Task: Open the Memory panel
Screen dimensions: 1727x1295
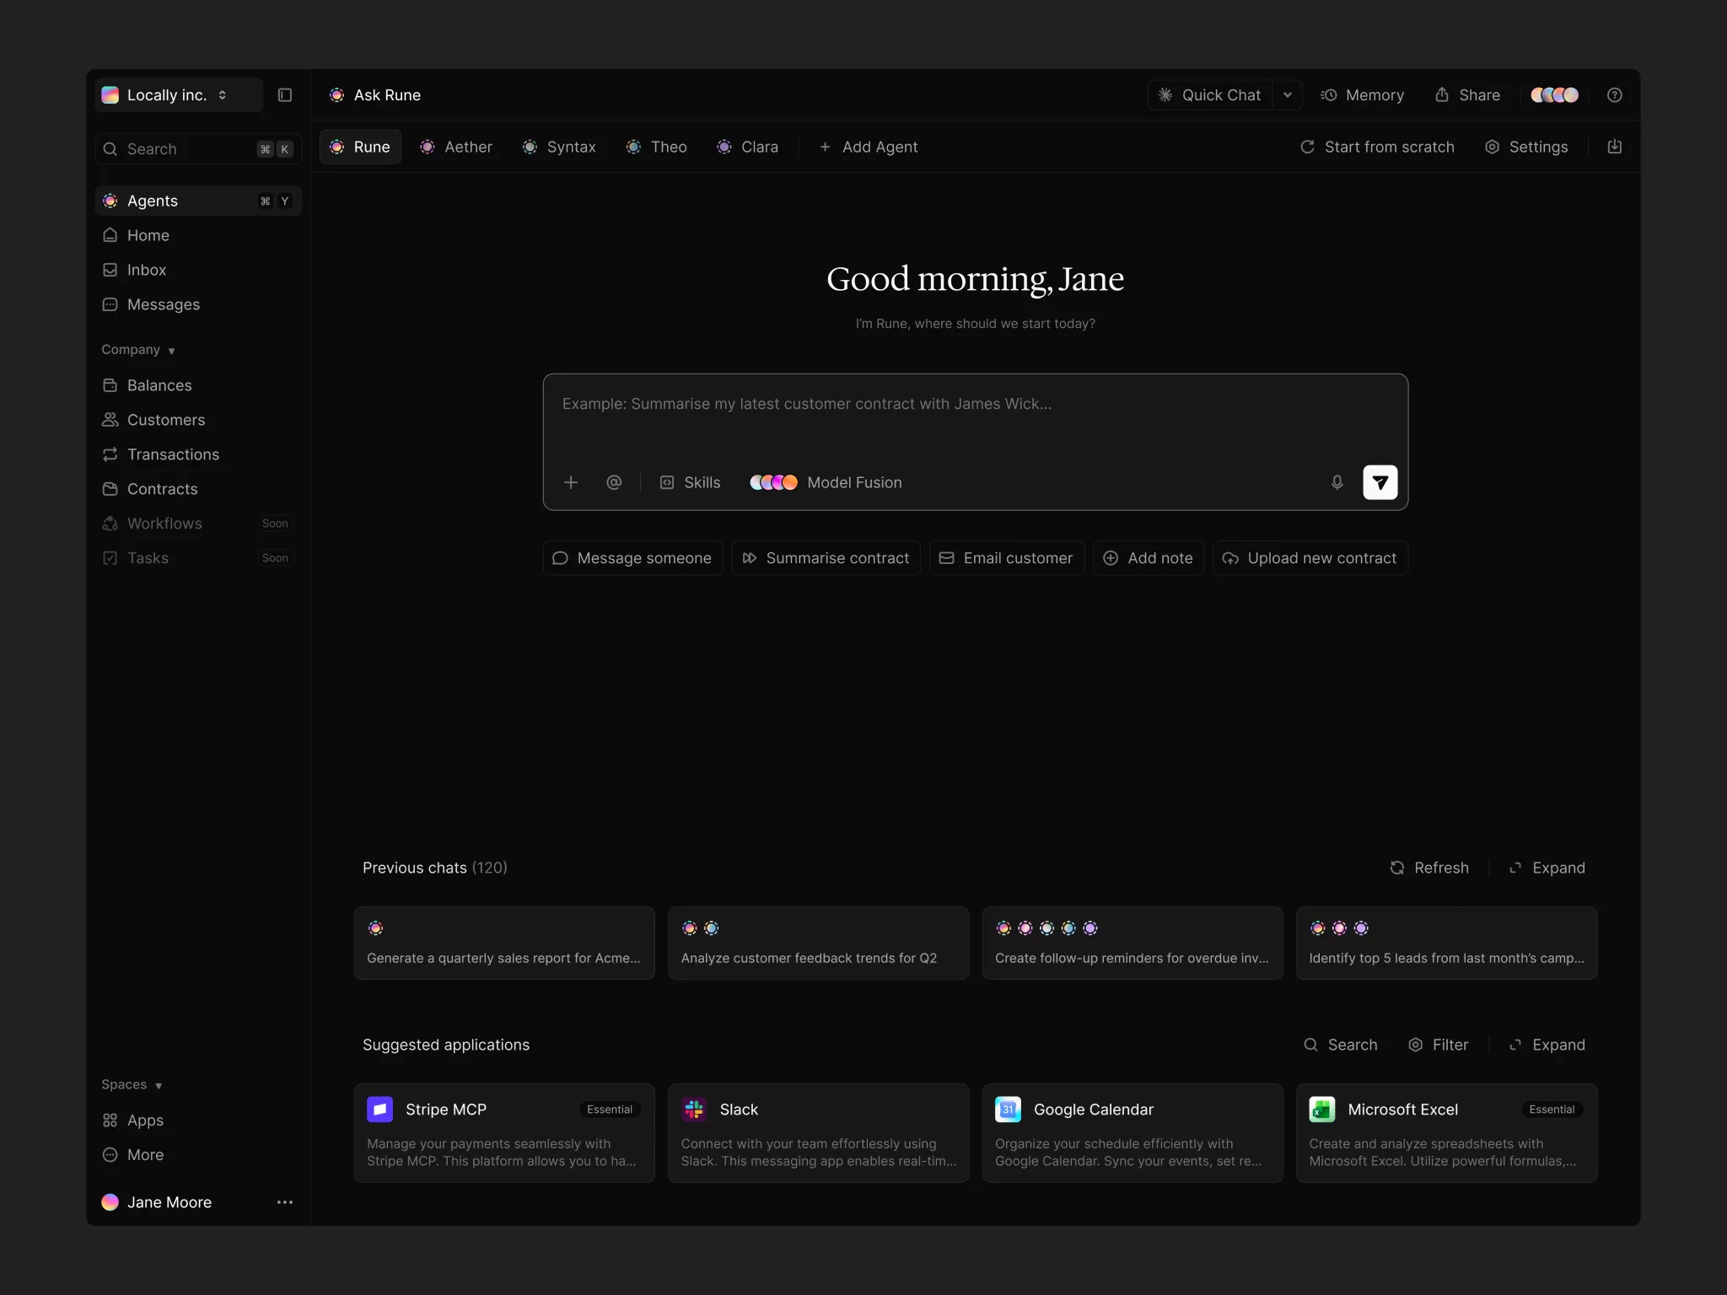Action: point(1362,95)
